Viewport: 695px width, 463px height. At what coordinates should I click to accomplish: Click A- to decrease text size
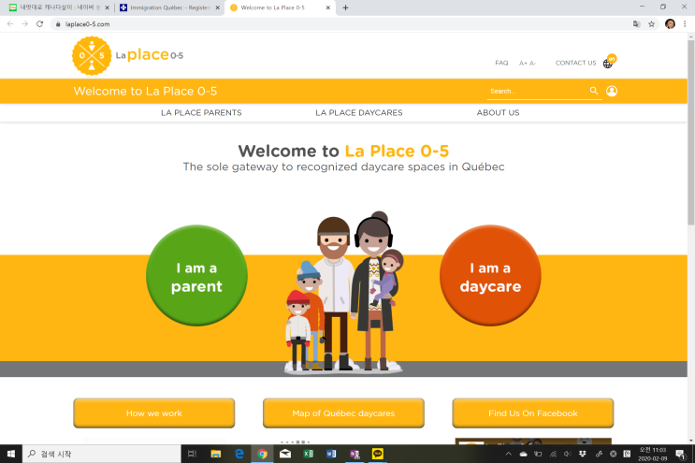click(x=532, y=64)
